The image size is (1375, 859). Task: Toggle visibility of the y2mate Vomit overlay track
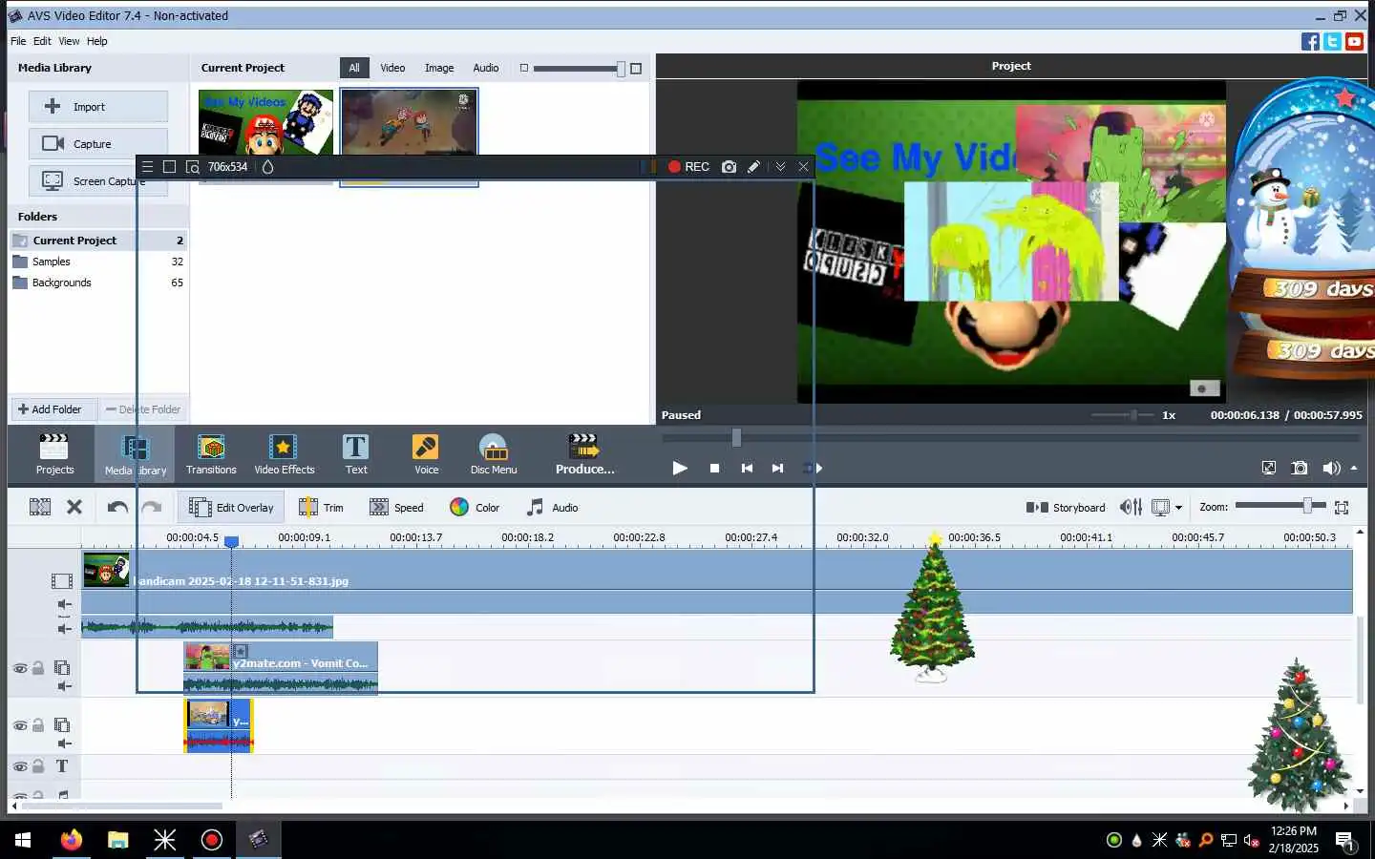pyautogui.click(x=20, y=668)
